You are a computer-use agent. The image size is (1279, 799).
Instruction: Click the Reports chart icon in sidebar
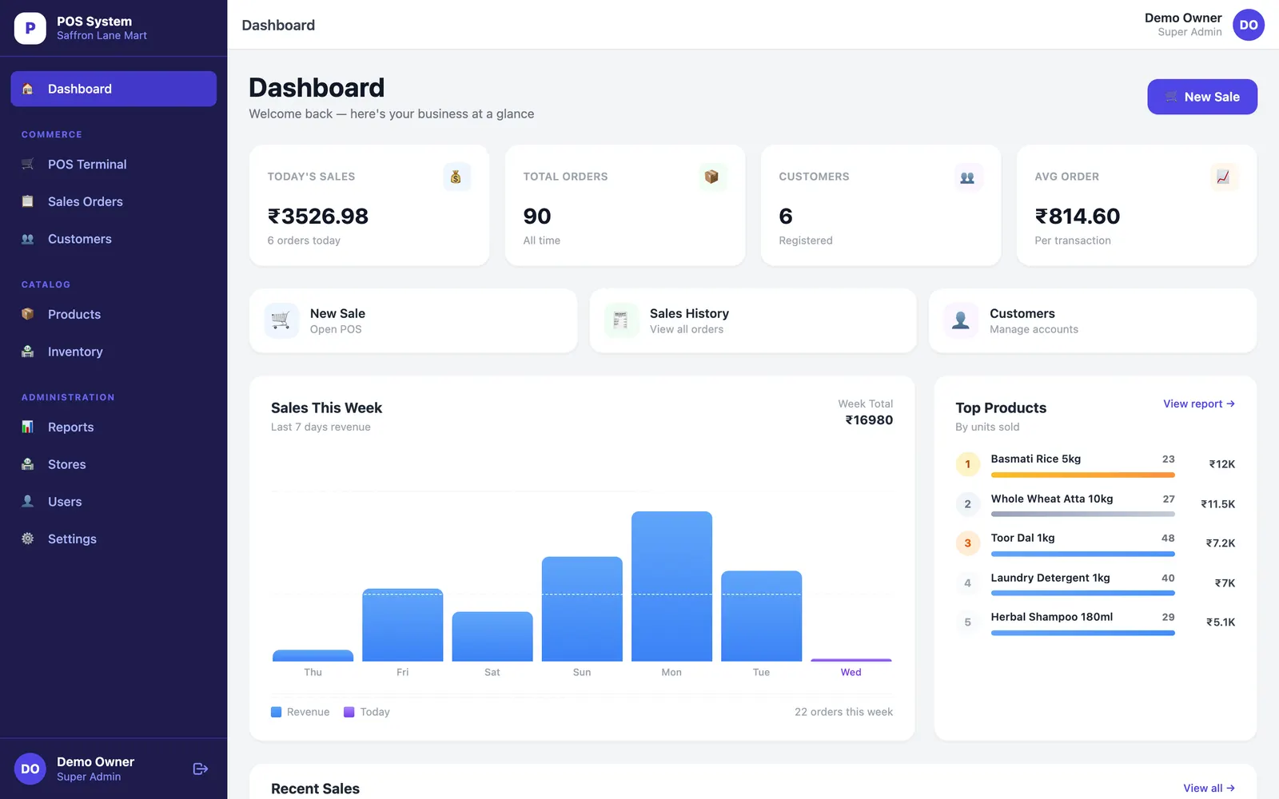pos(27,427)
